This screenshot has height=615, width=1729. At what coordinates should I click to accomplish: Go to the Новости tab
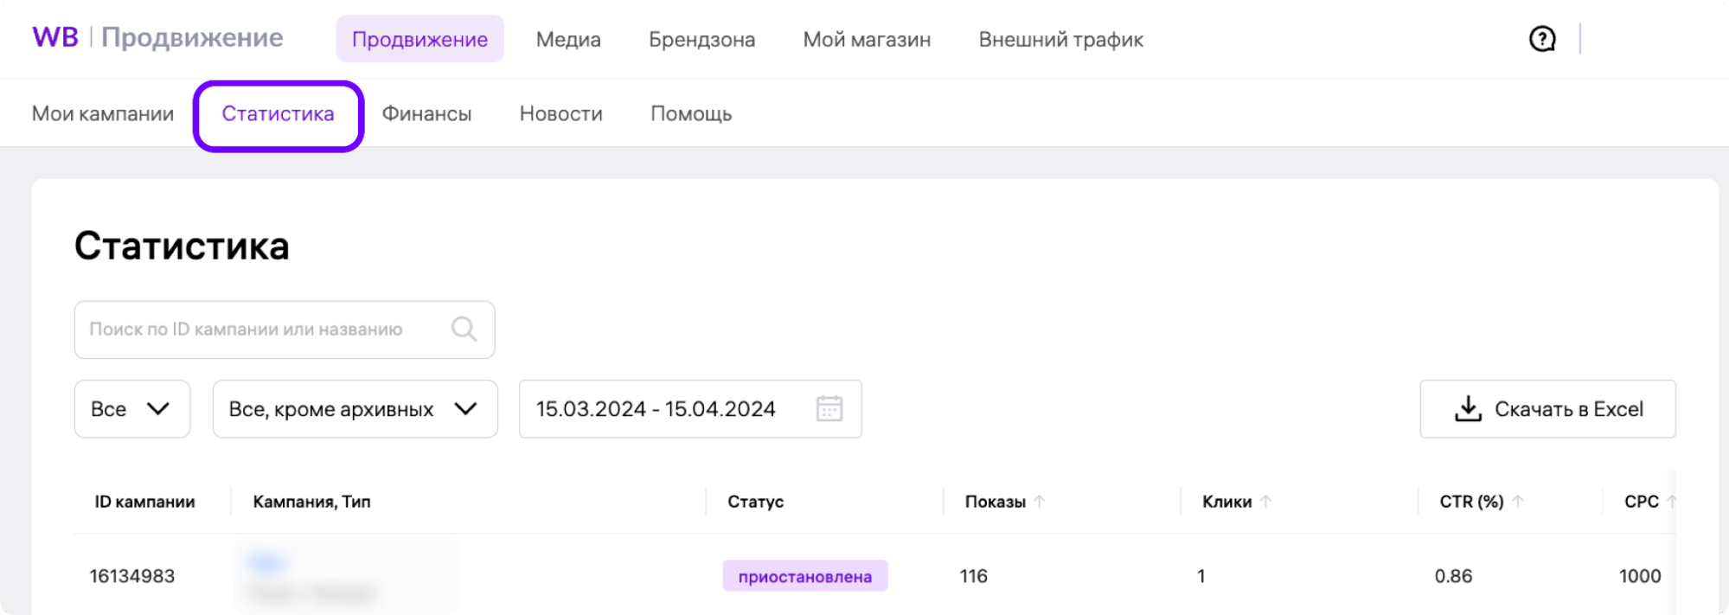click(x=560, y=114)
